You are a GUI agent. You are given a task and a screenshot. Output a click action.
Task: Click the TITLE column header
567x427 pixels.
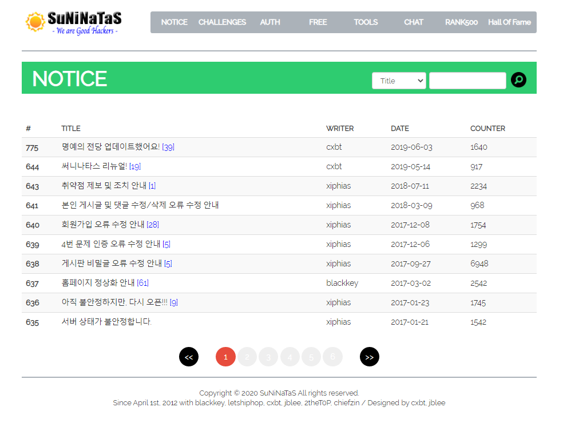(71, 129)
